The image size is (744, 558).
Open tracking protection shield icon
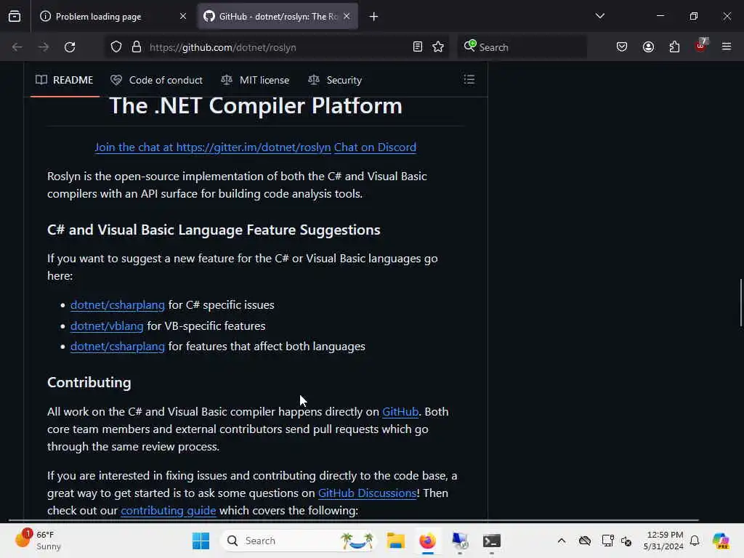[116, 47]
